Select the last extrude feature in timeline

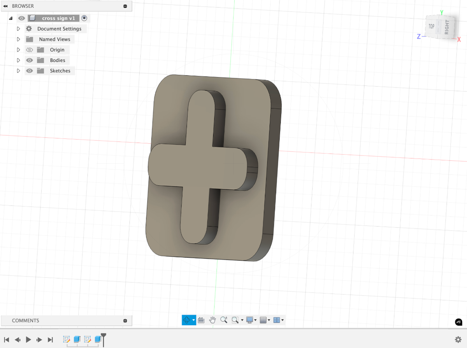[x=98, y=339]
